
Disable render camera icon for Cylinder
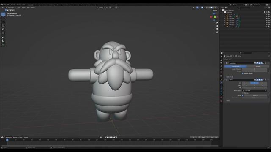[x=269, y=27]
